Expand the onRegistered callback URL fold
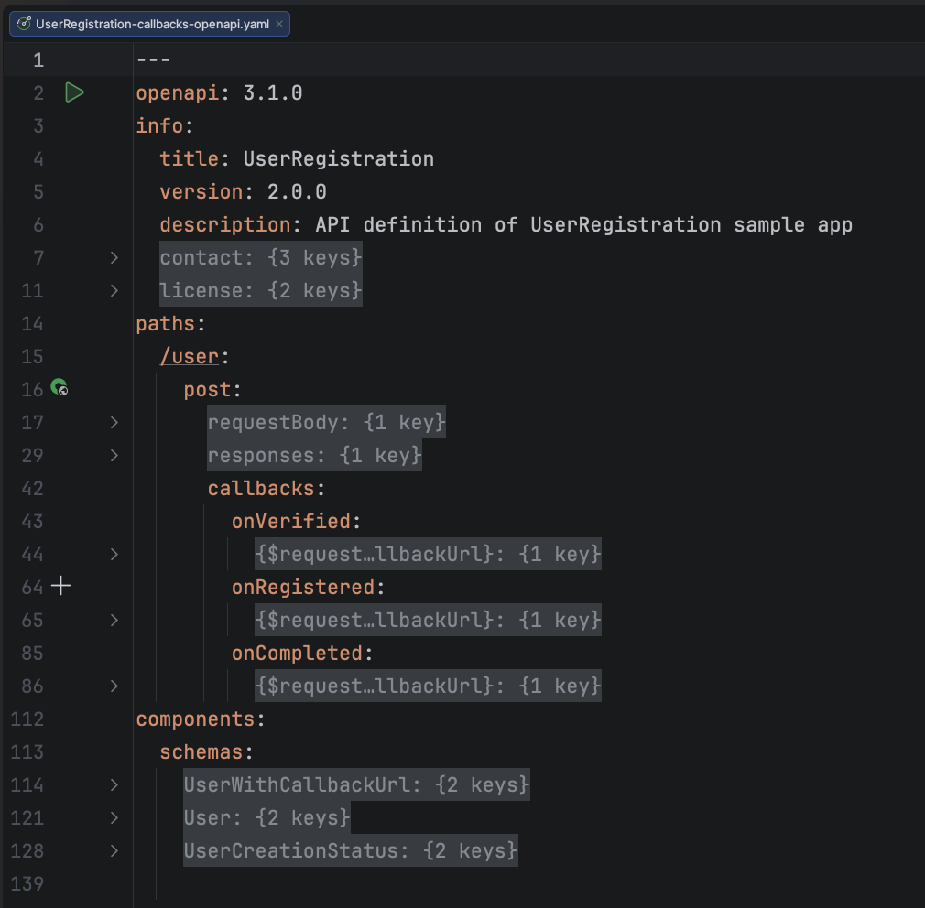This screenshot has width=925, height=908. click(114, 621)
